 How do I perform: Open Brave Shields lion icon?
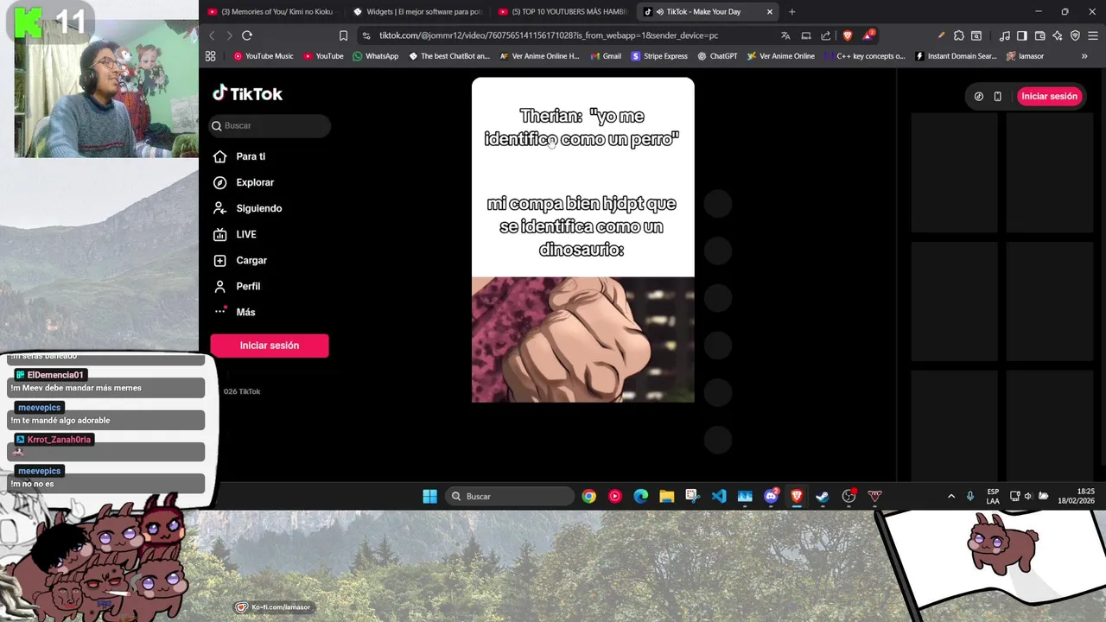[847, 35]
